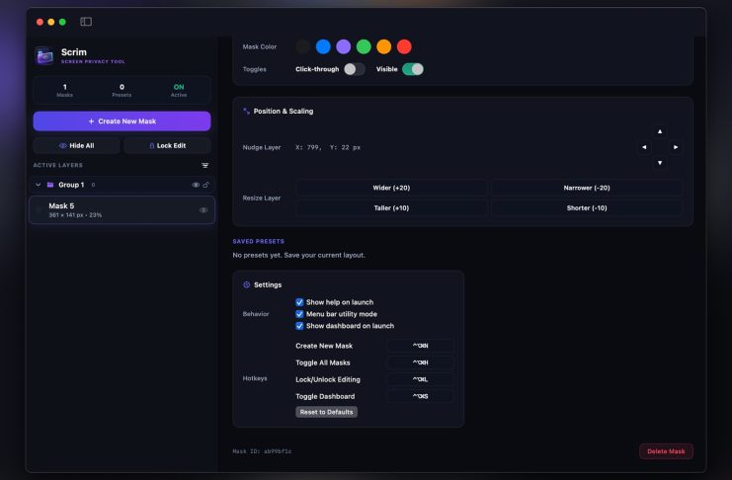Click the nudge right arrow
This screenshot has width=732, height=480.
point(676,147)
